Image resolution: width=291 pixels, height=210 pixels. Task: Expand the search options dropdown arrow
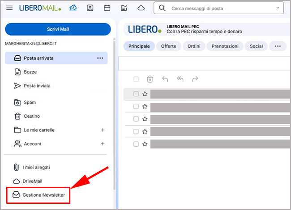(278, 8)
